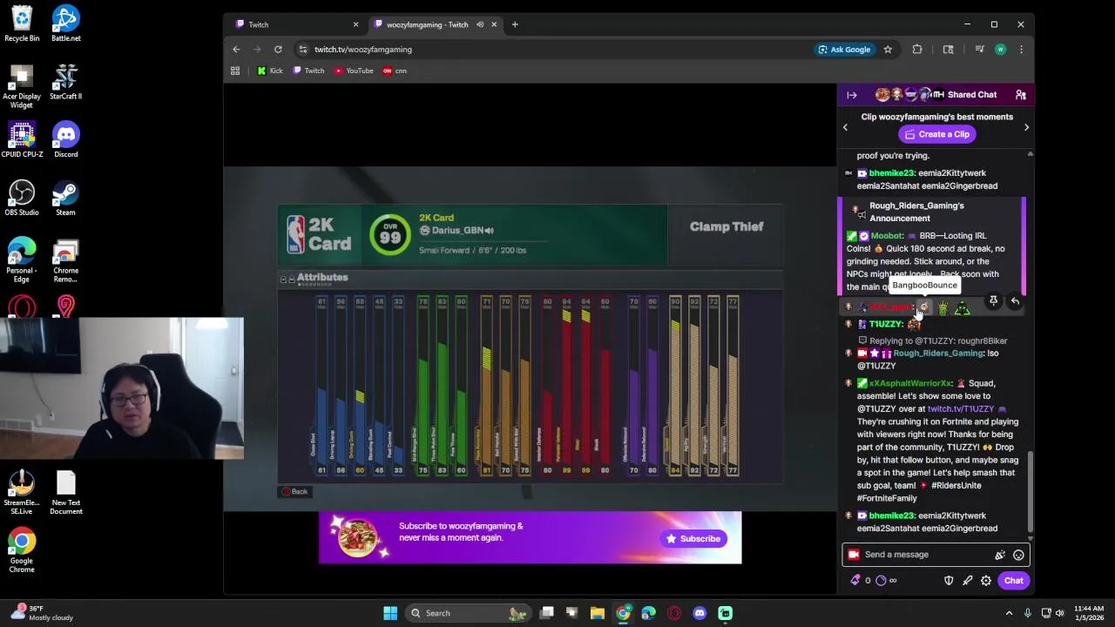Open the Windows Start menu
The height and width of the screenshot is (627, 1115).
390,613
